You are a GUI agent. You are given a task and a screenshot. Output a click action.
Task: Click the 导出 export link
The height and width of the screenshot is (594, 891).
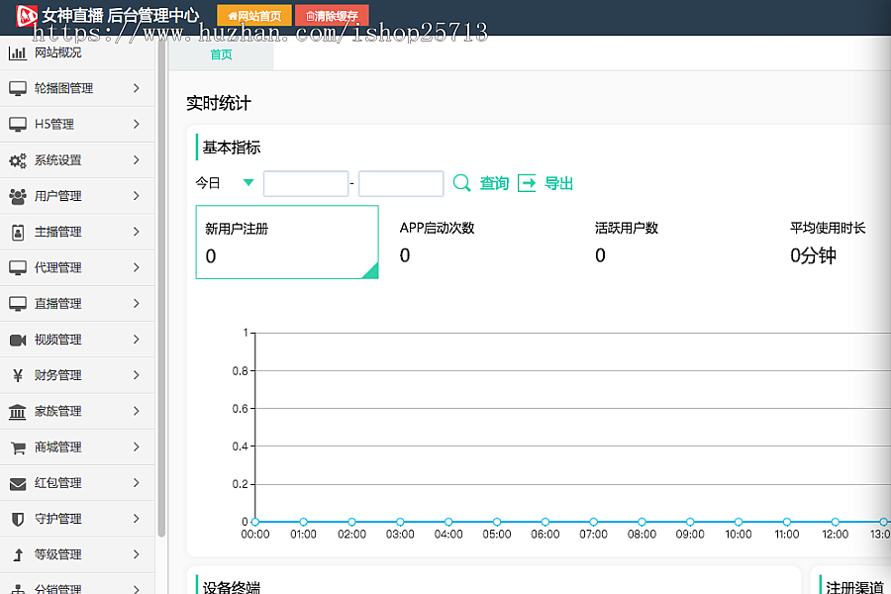pos(558,183)
